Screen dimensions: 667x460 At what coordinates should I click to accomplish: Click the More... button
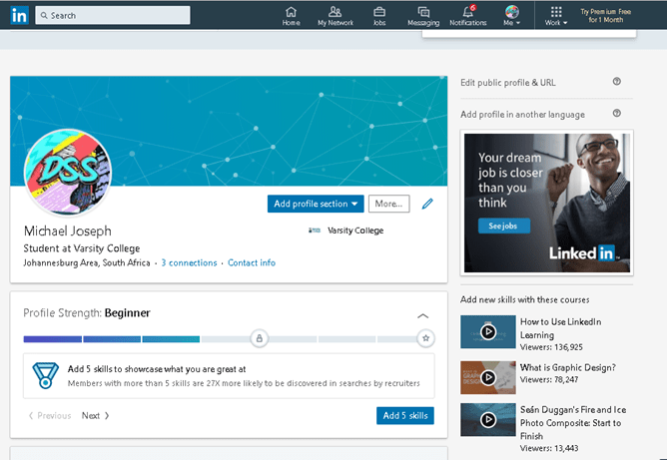click(x=388, y=204)
